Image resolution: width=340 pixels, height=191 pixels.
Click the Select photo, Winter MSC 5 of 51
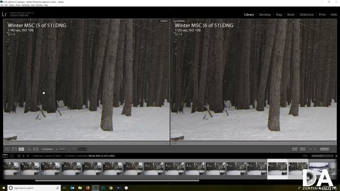coord(86,80)
